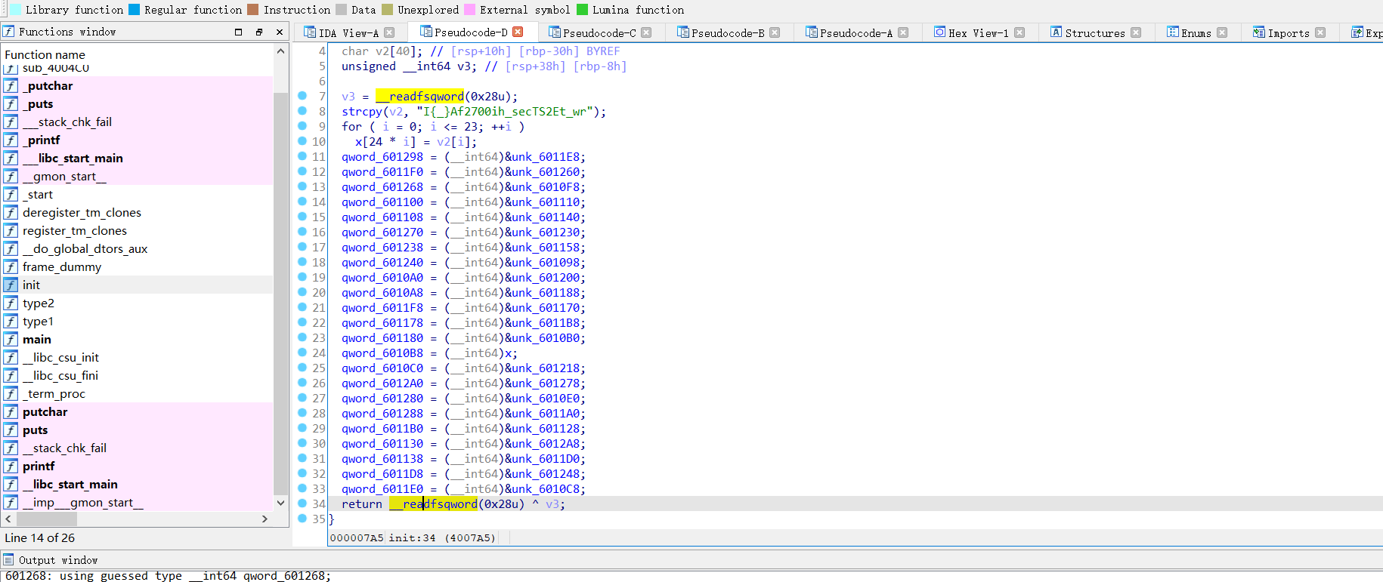Click left arrow of Functions horizontal scrollbar

coord(8,519)
